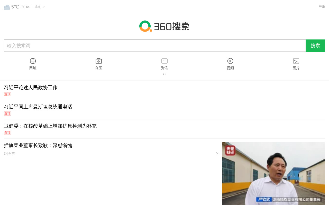Click 置顶 tag under 习近平论述人民政协工作

click(x=7, y=94)
